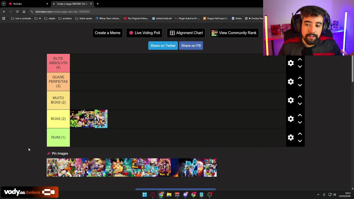Viewport: 354px width, 199px height.
Task: Select the MUITO BOAS (2) label
Action: [58, 100]
